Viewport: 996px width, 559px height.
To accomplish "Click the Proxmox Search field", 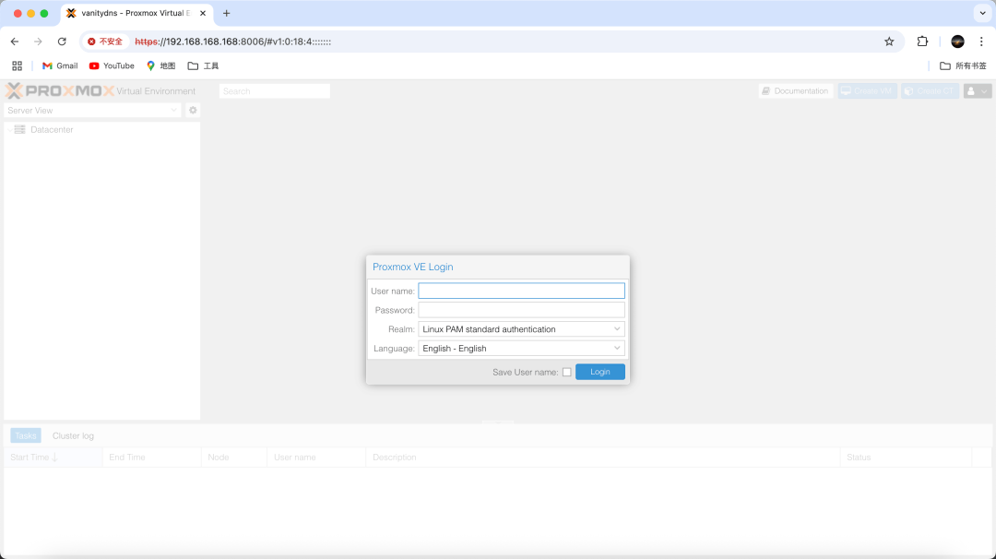I will (x=275, y=90).
